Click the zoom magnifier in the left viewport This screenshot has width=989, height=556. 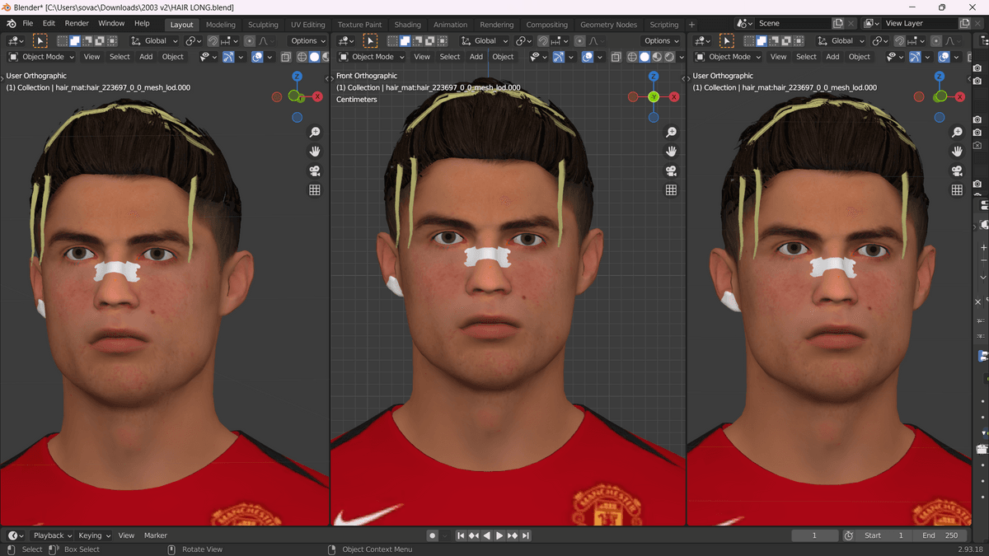coord(315,133)
